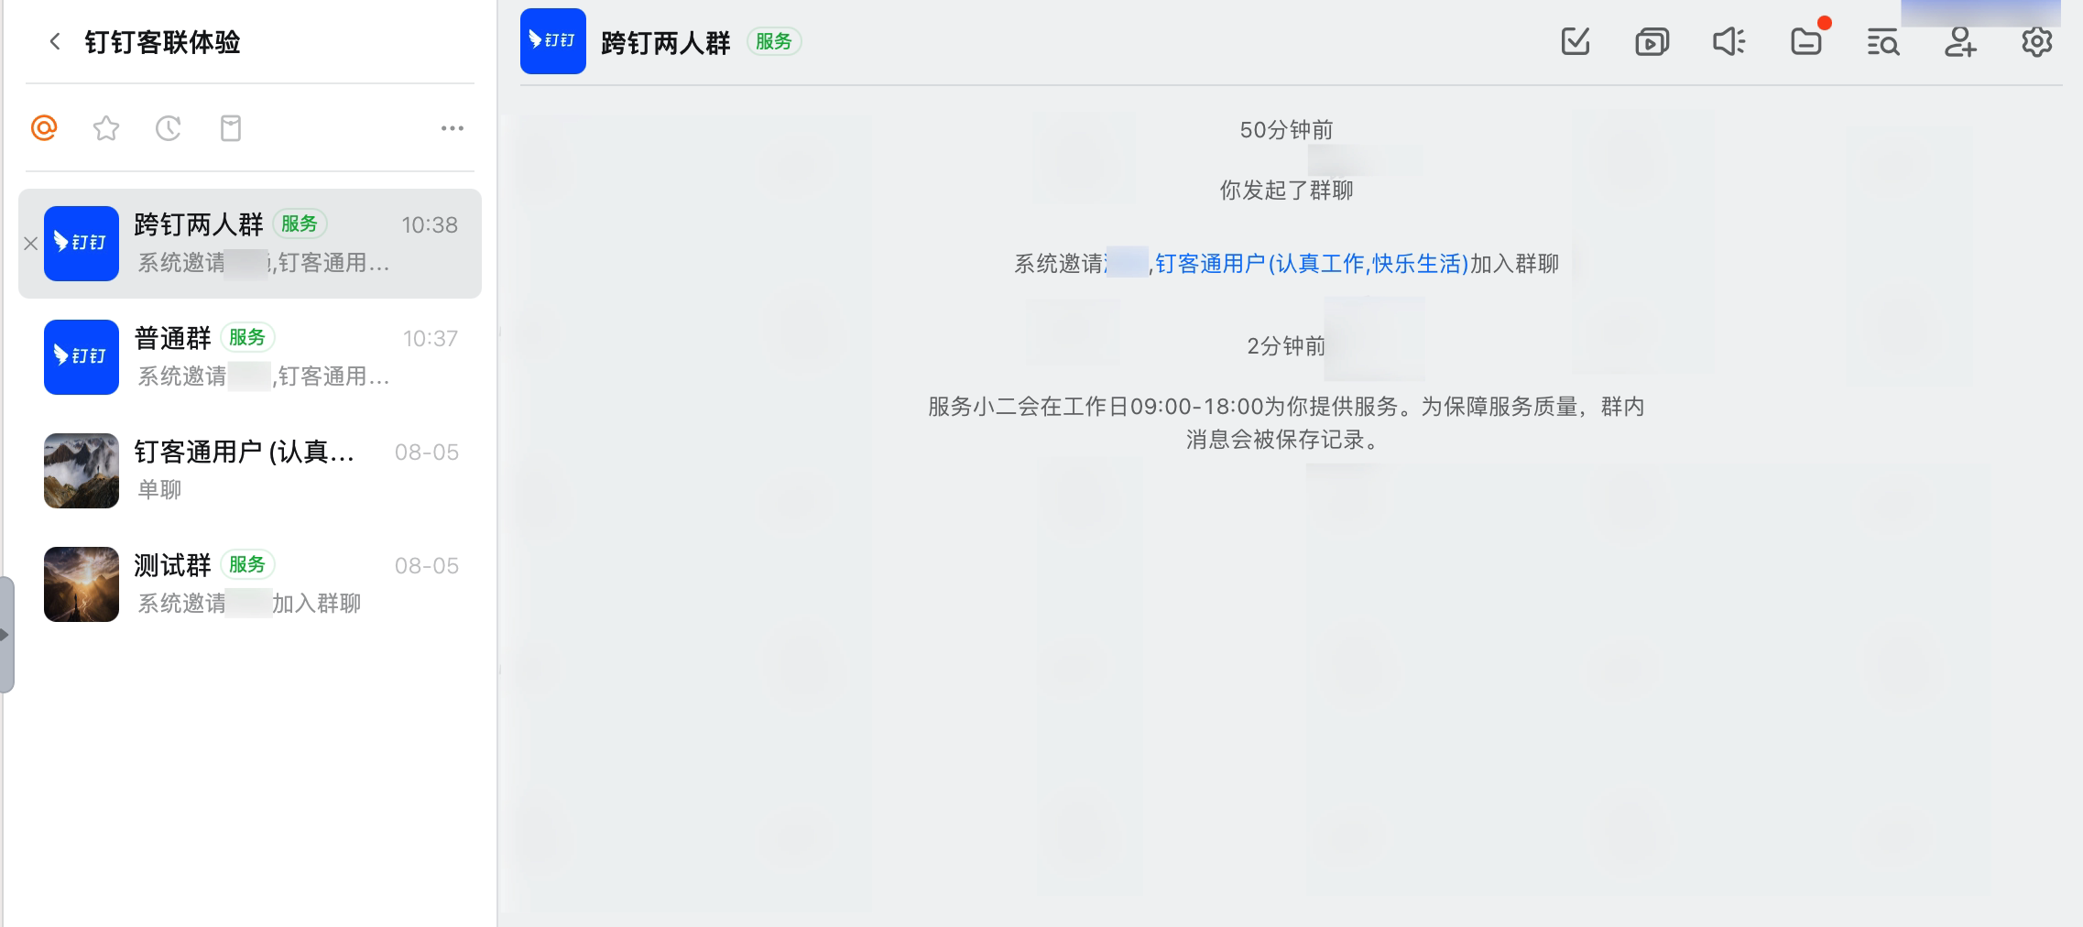Click the 跨钉两人群 header title

(666, 42)
